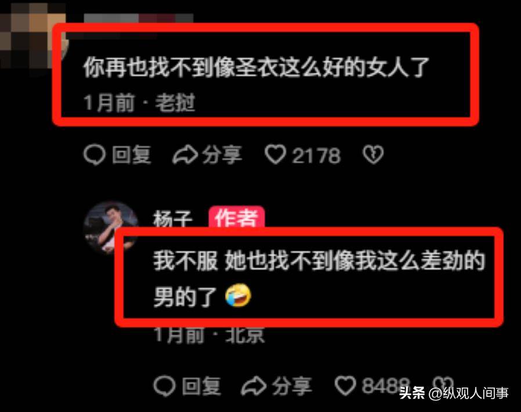
Task: Click the 分享 label under 杨子's reply
Action: coord(292,386)
